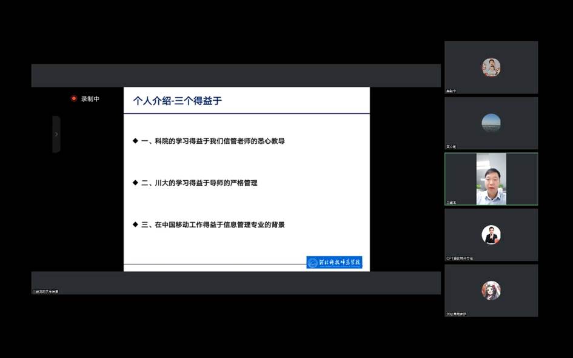Viewport: 573px width, 358px height.
Task: Expand the collapsed left side panel arrow
Action: [x=56, y=134]
